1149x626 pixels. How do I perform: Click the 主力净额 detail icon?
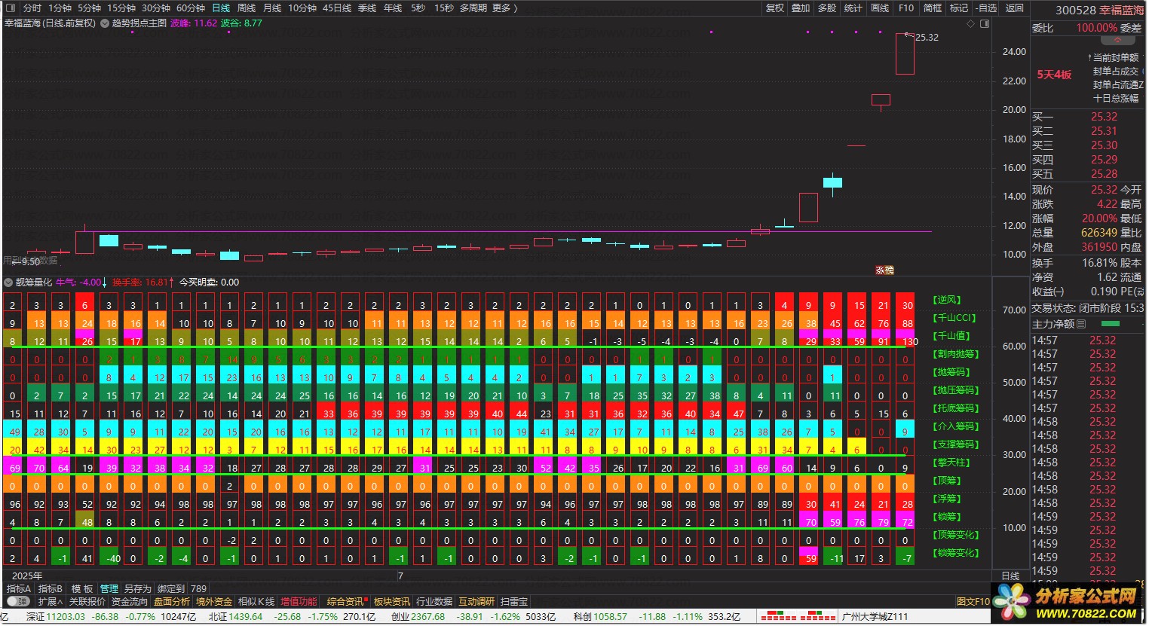point(1082,324)
